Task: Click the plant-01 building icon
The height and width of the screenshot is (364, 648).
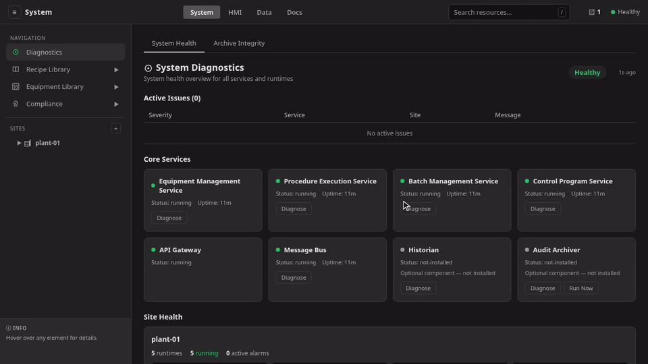Action: coord(28,143)
